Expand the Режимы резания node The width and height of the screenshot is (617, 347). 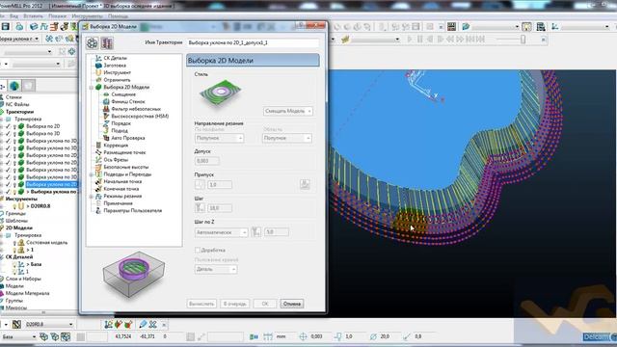click(91, 196)
